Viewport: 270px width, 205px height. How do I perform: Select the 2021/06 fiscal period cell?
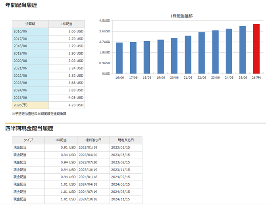[x=30, y=68]
